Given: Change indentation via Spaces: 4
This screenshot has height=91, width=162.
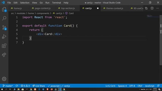Looking at the screenshot, I should pos(122,86).
